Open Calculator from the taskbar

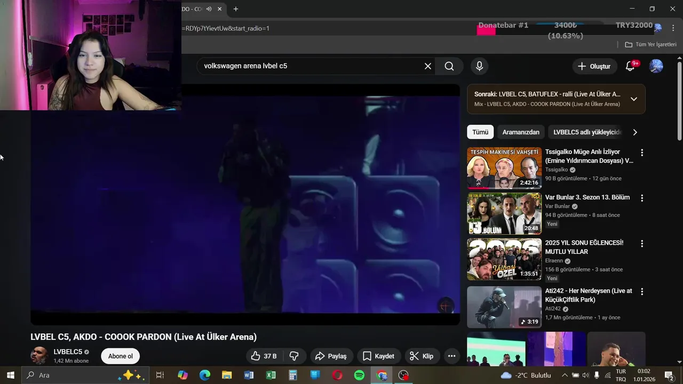(x=293, y=375)
